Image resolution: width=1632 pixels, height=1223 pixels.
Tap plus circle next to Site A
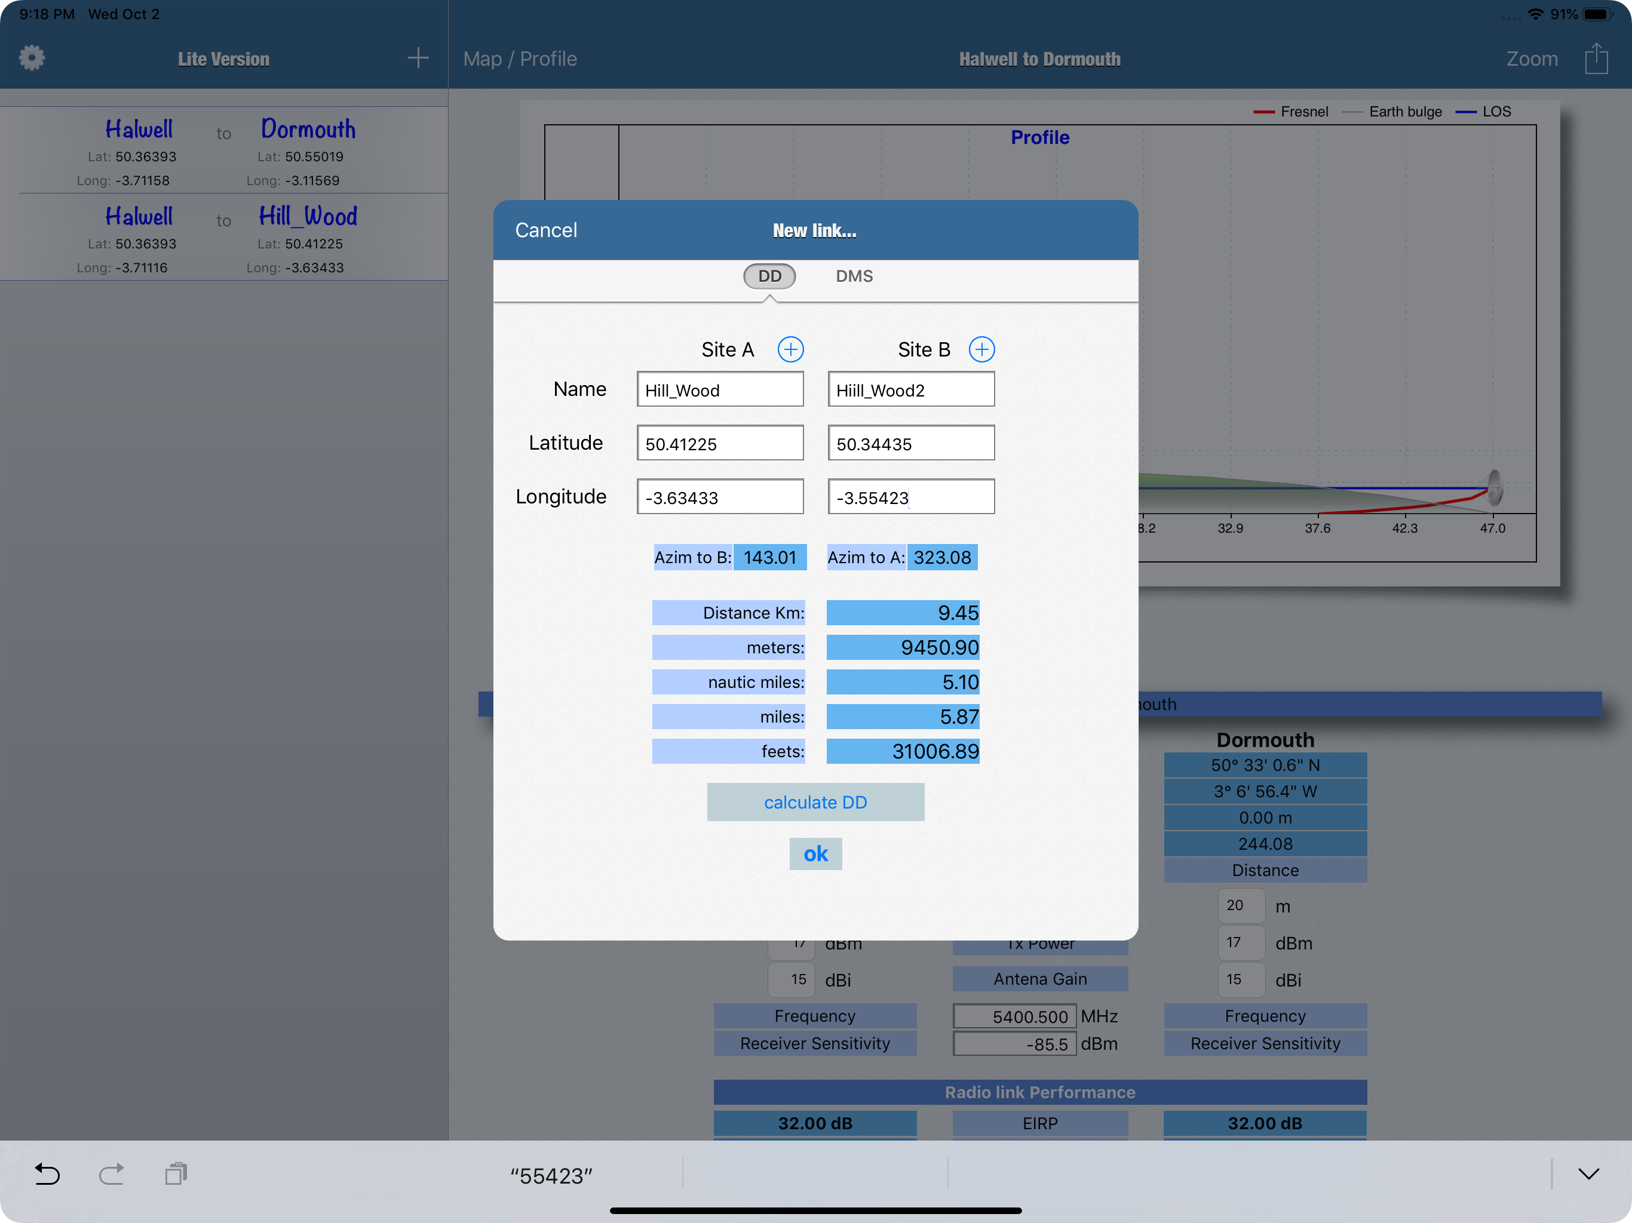pos(790,349)
